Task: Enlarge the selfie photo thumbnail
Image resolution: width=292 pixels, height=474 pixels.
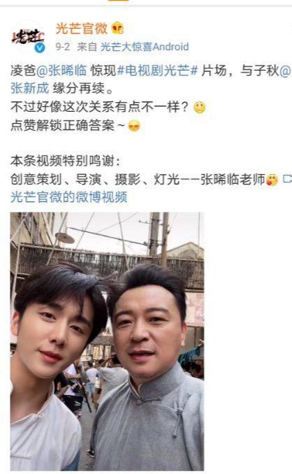Action: click(107, 341)
